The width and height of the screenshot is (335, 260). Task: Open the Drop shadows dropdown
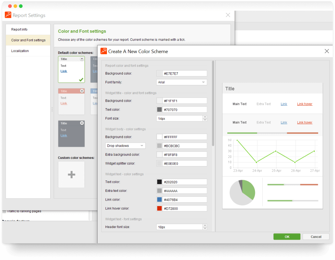point(125,146)
